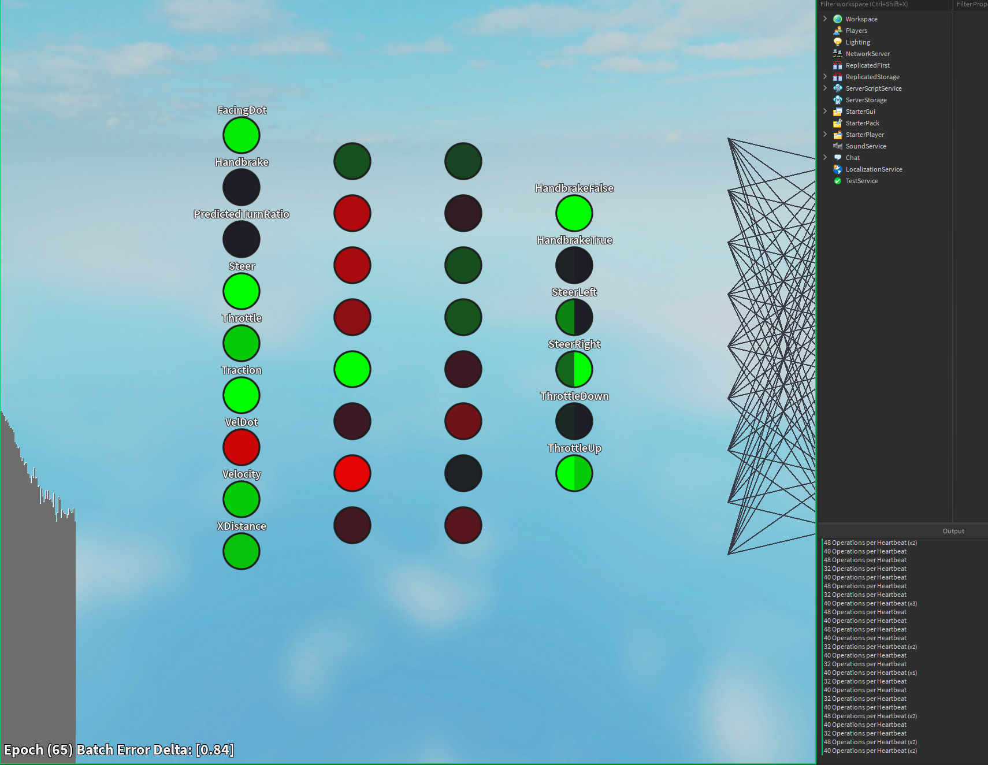The image size is (988, 765).
Task: Select the Lighting text in Explorer
Action: pyautogui.click(x=858, y=42)
